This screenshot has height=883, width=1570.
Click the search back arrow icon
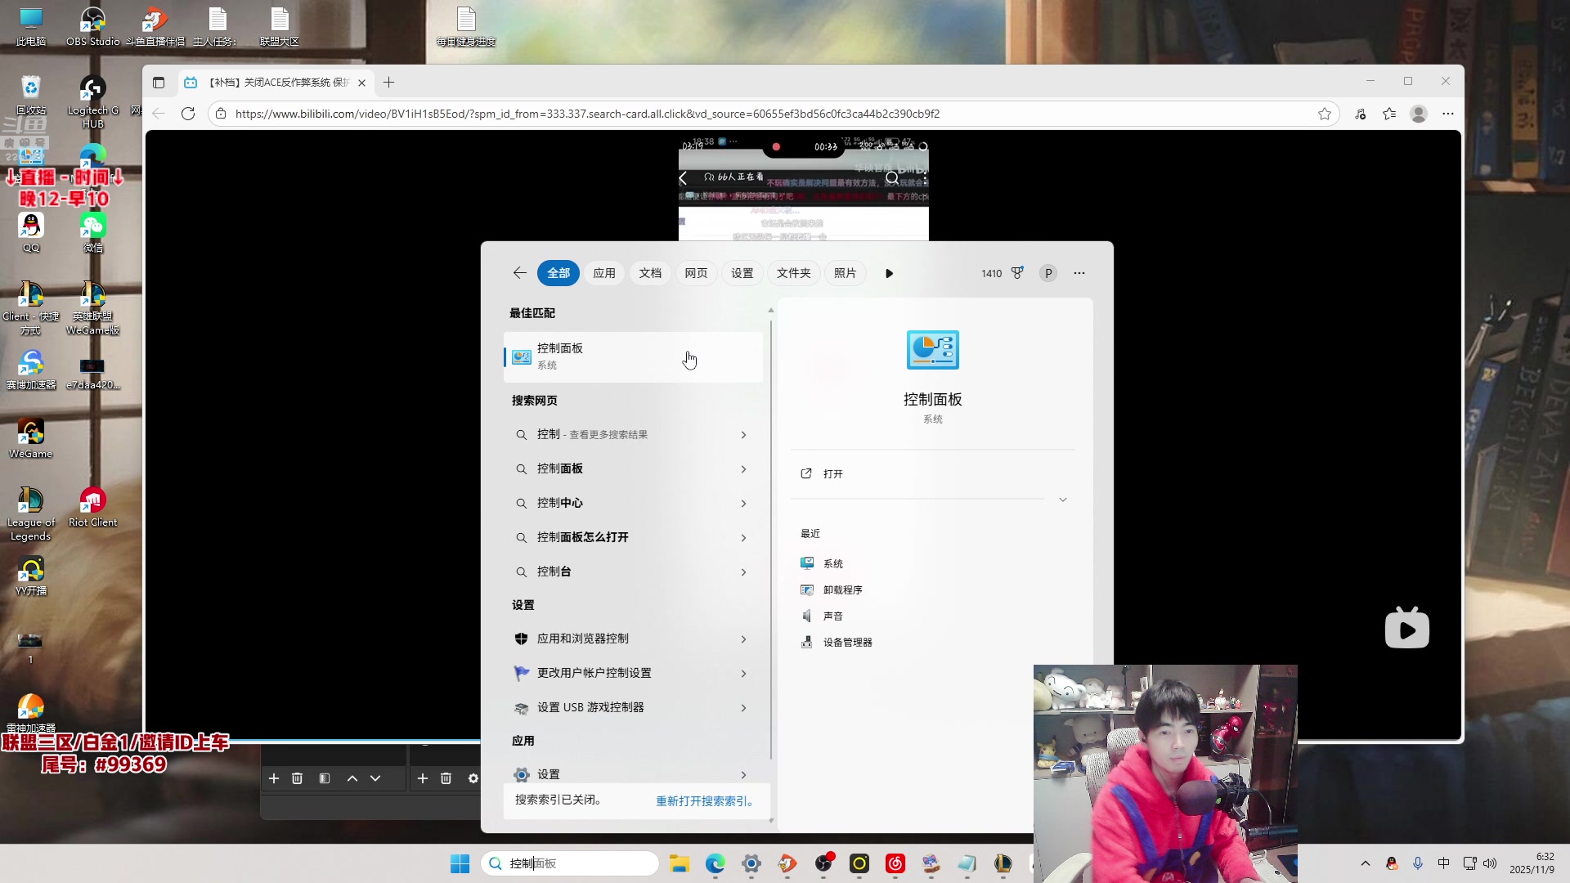point(519,273)
